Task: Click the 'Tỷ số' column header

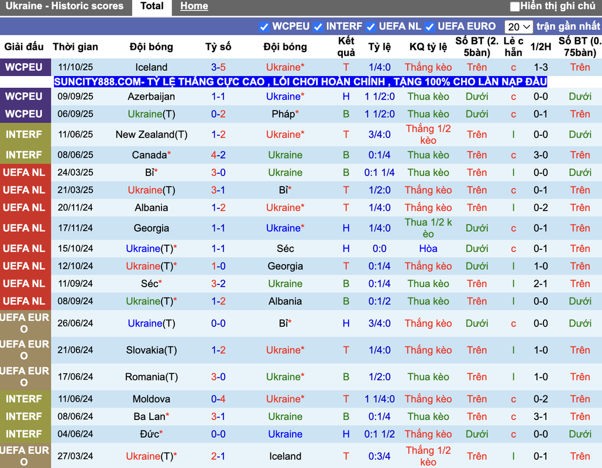Action: [218, 47]
